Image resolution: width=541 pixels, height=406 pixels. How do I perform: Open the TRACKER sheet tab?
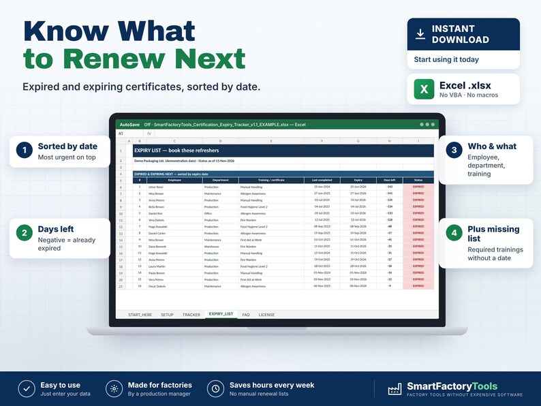pos(191,315)
